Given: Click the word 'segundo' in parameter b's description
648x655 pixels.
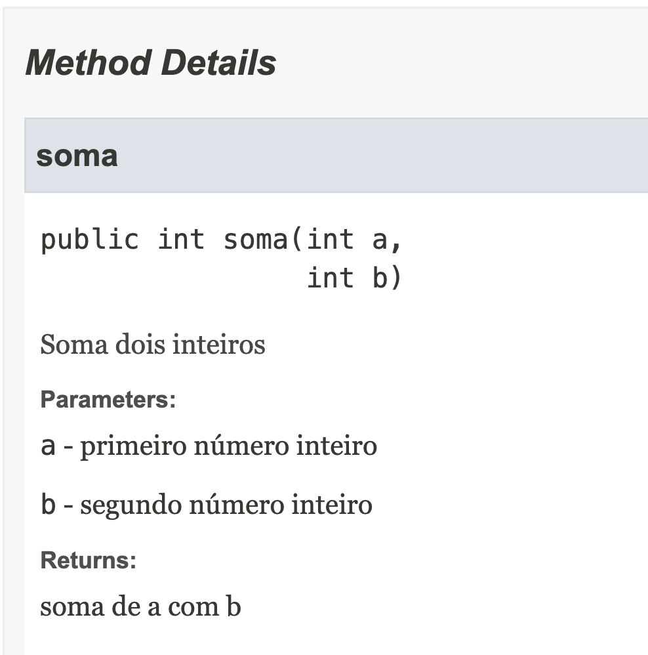Looking at the screenshot, I should pyautogui.click(x=131, y=506).
